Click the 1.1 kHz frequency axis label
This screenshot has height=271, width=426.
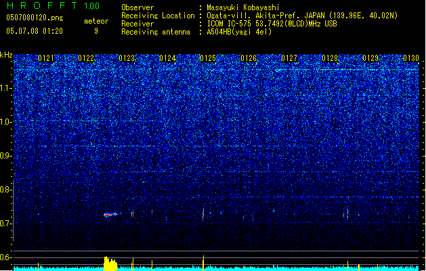point(5,88)
